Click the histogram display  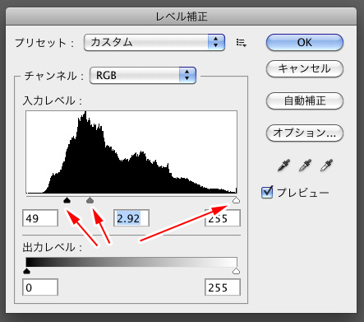(x=131, y=152)
